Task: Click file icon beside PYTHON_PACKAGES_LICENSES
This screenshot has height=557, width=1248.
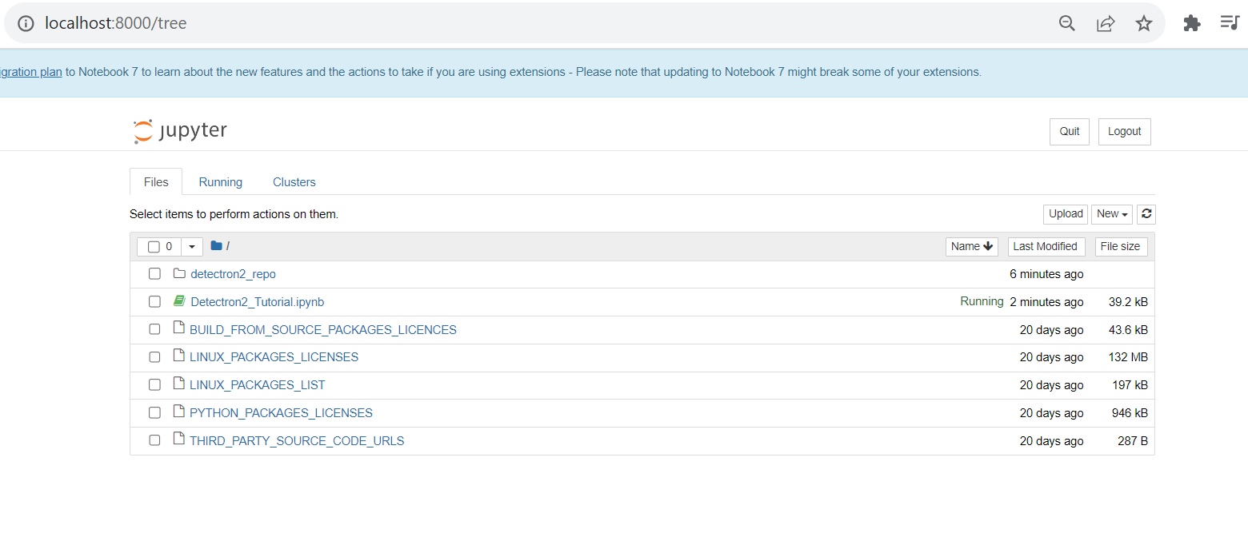Action: [x=178, y=412]
